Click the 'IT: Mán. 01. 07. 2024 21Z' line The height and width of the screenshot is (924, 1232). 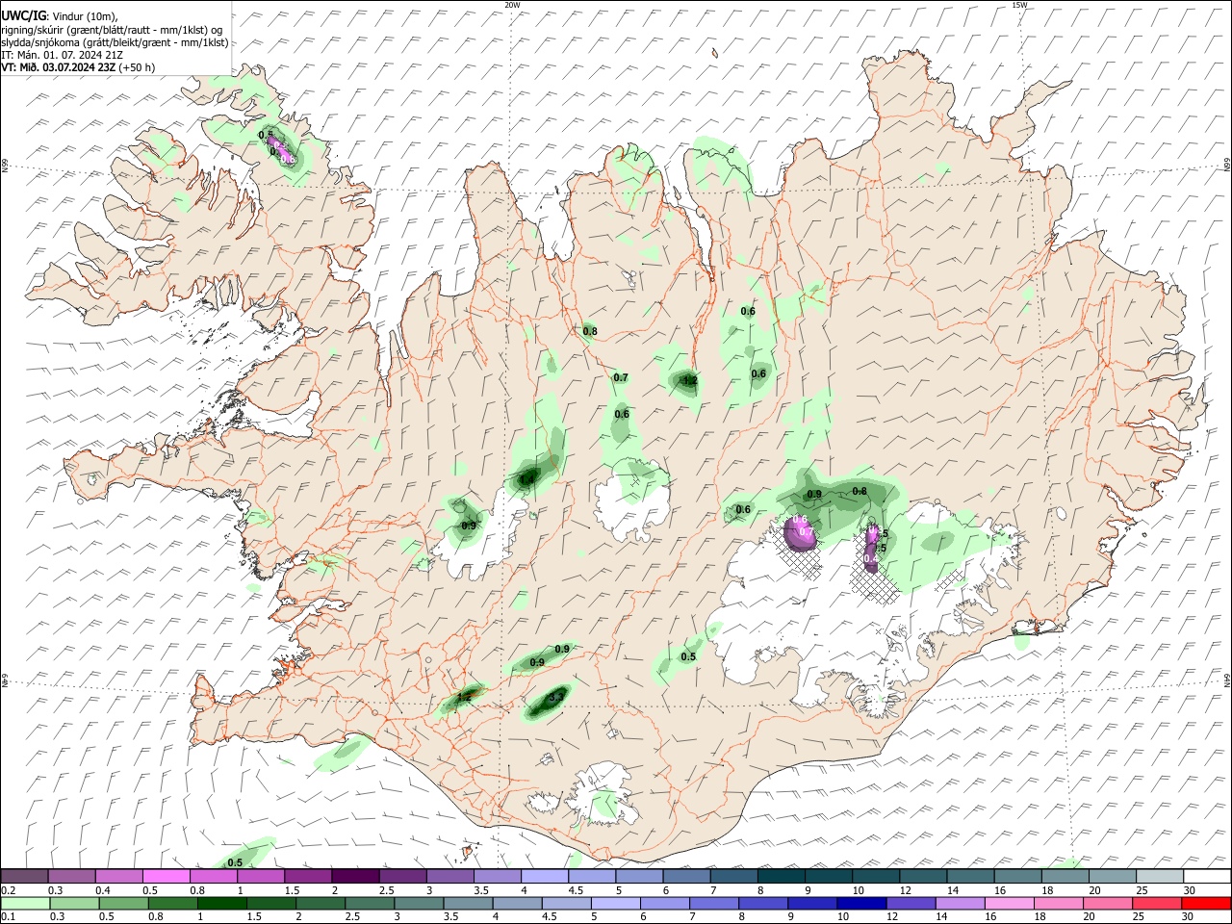pyautogui.click(x=62, y=55)
